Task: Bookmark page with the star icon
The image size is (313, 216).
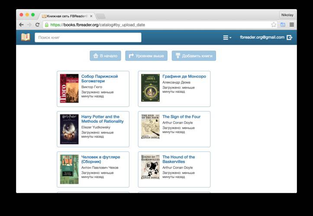Action: (274, 25)
